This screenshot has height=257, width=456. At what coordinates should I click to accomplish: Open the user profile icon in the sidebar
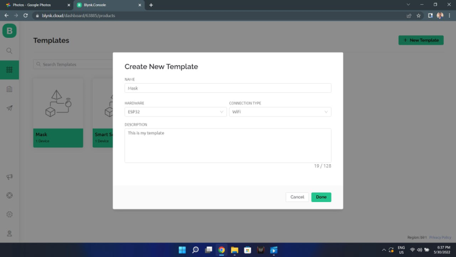coord(9,233)
